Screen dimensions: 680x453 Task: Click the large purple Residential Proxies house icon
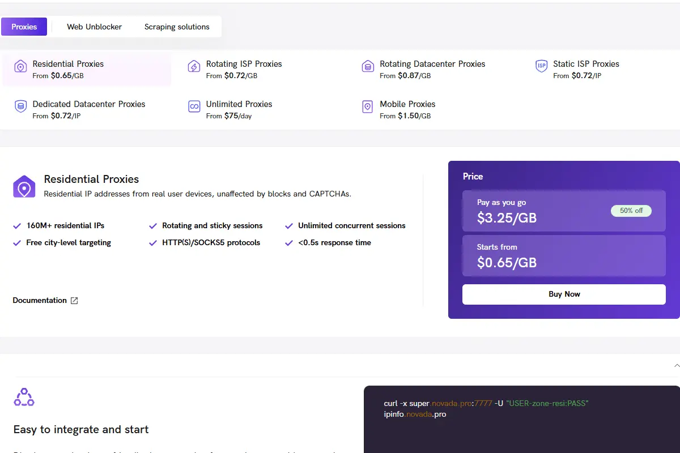point(24,186)
